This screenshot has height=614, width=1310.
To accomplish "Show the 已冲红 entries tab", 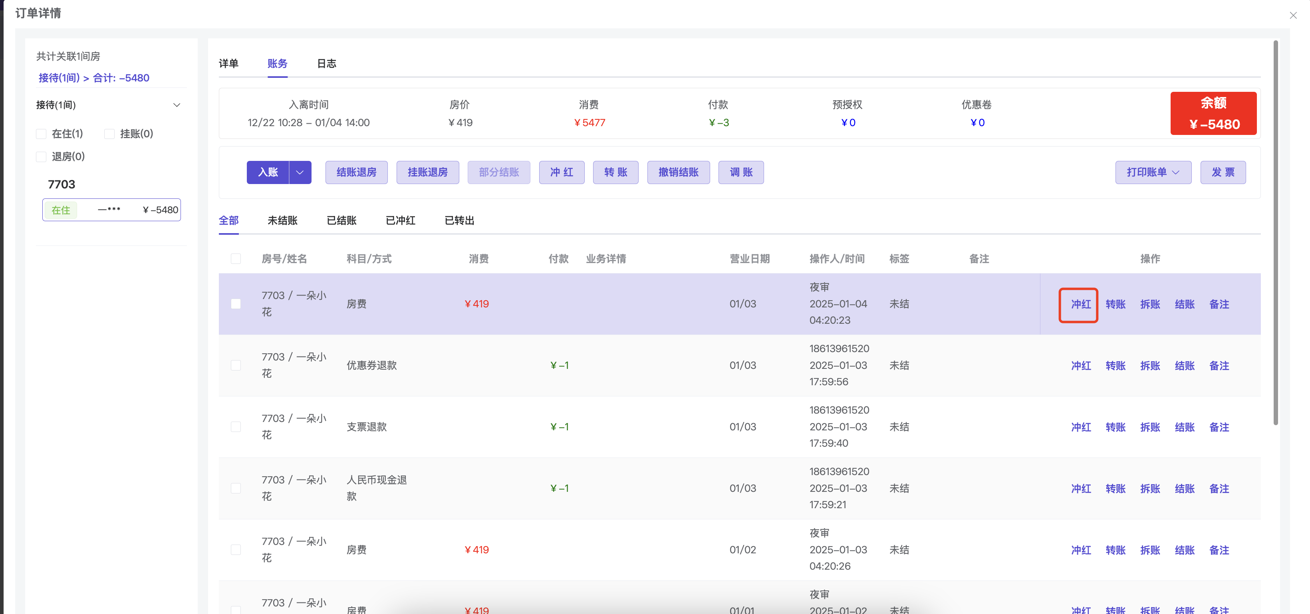I will (x=400, y=221).
